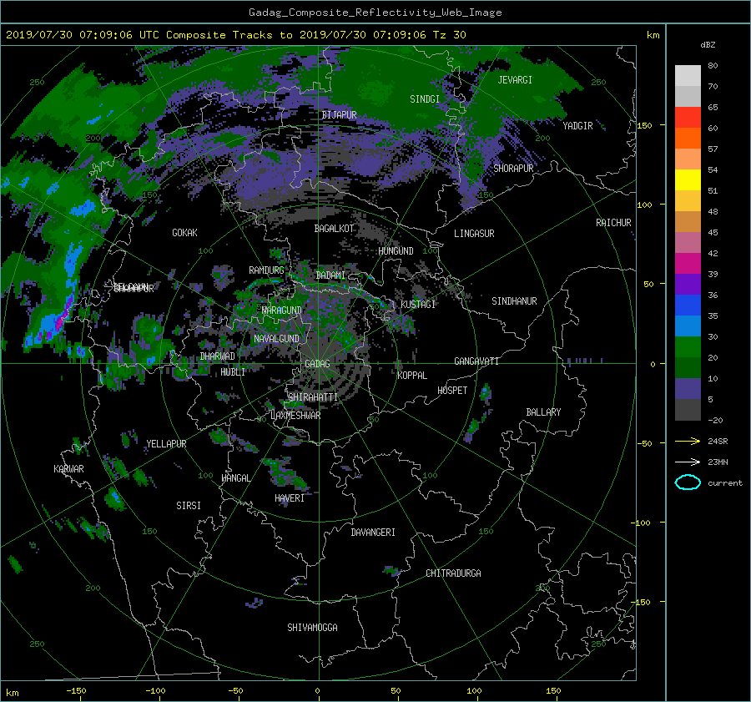Image resolution: width=751 pixels, height=702 pixels.
Task: Select the BALLARY city label
Action: coord(543,412)
